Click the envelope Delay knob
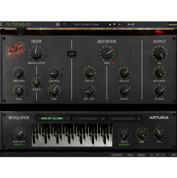The image size is (177, 178). tap(124, 134)
